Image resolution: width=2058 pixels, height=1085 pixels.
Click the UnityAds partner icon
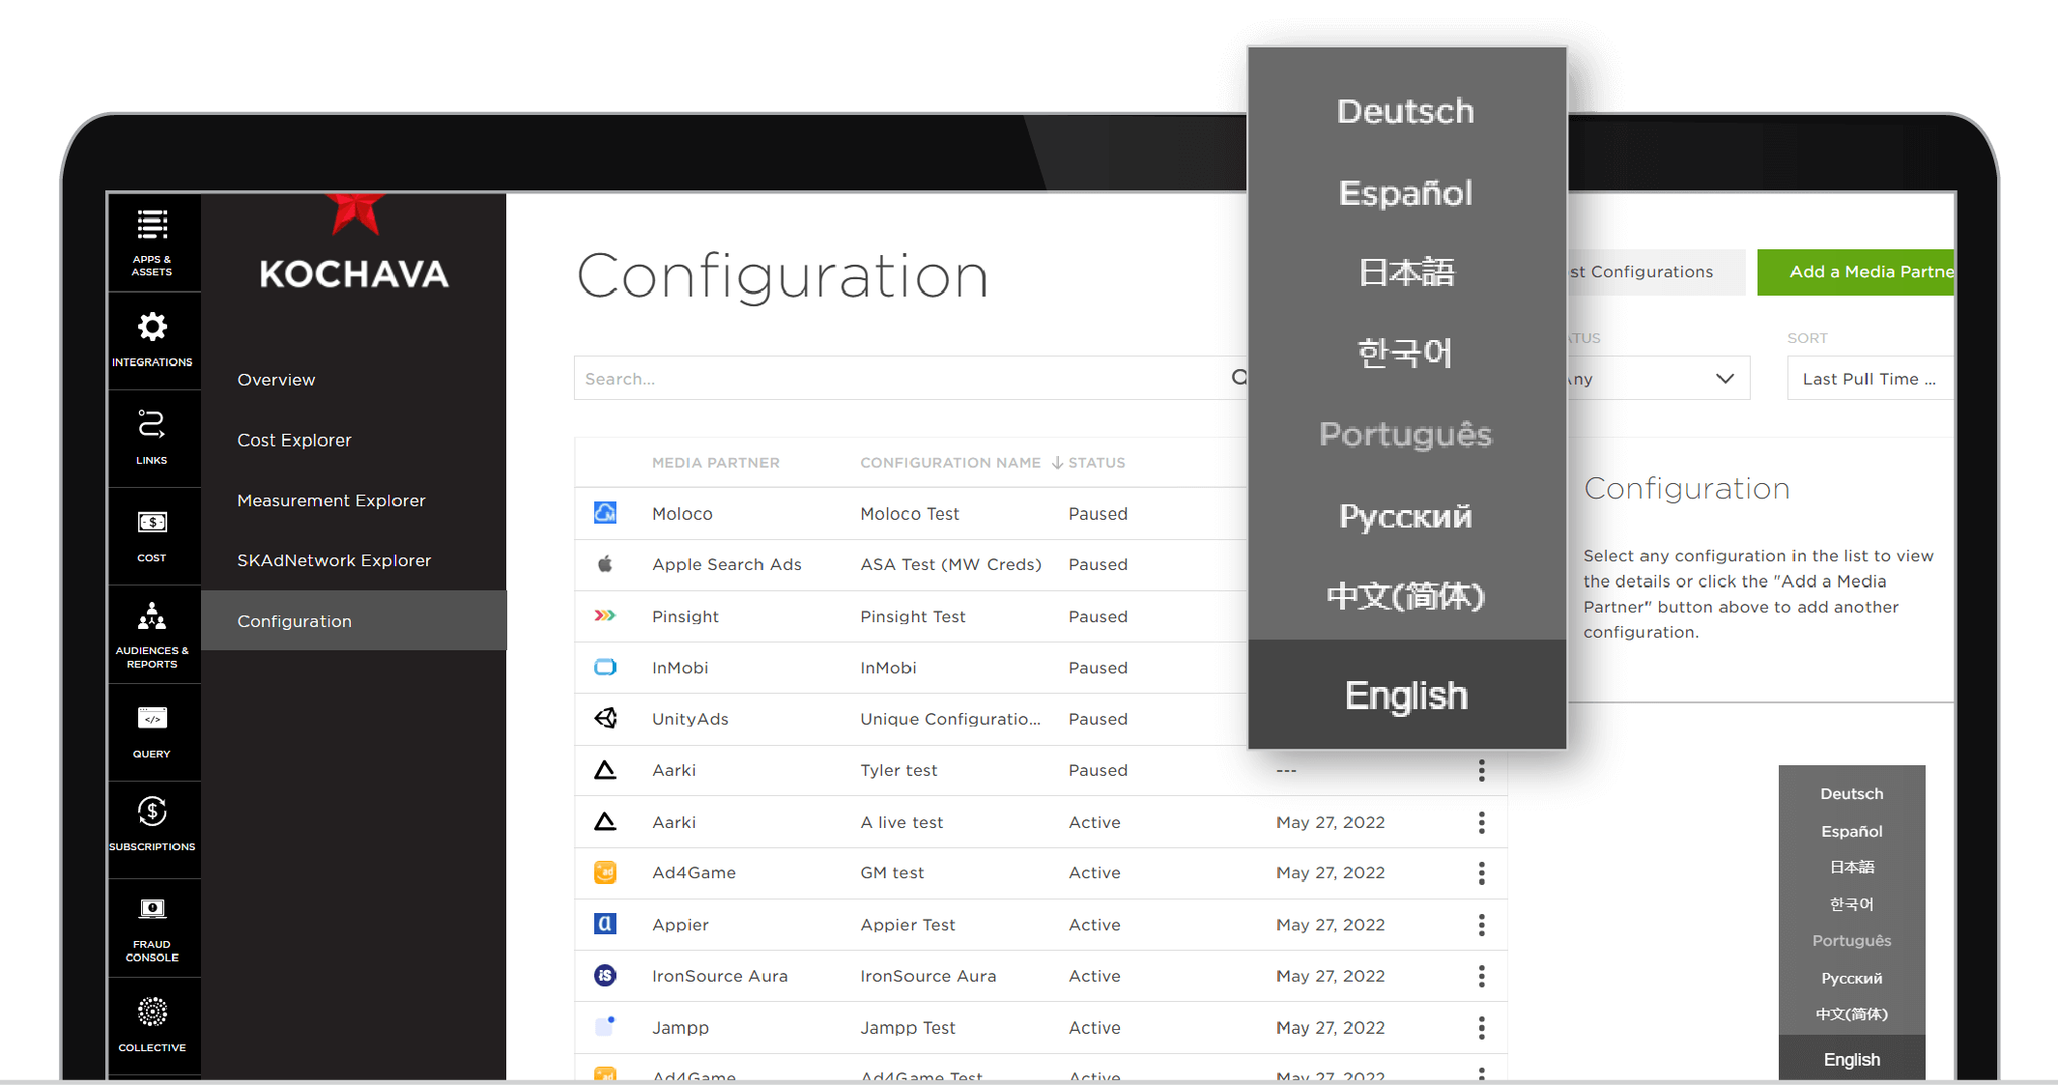pyautogui.click(x=605, y=718)
